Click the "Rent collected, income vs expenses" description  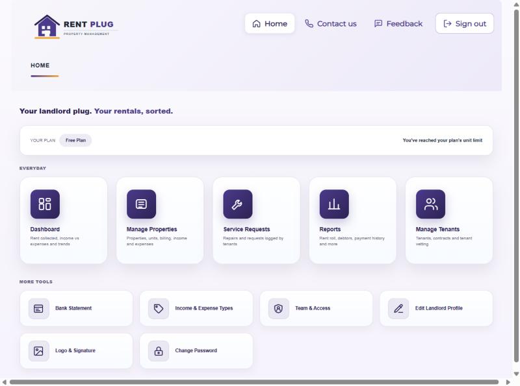pos(55,241)
